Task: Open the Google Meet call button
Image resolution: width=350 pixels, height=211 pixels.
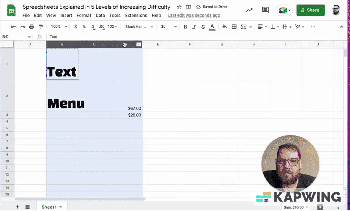Action: pos(284,10)
